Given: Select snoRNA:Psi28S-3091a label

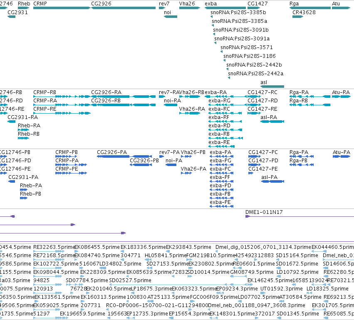Looking at the screenshot, I should (242, 39).
